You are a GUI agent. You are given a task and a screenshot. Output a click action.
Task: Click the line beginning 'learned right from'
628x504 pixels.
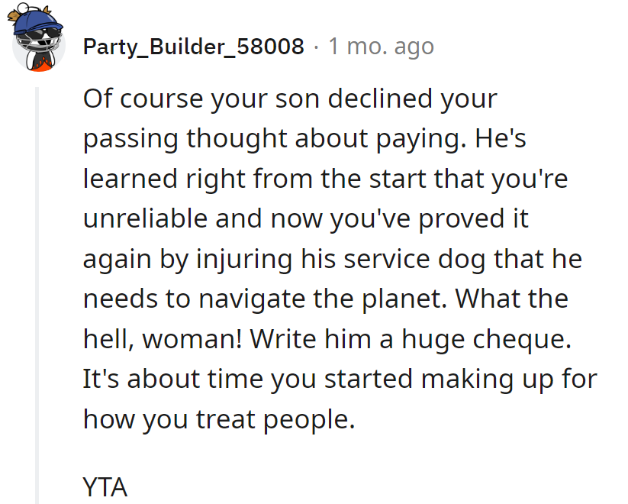pos(325,179)
